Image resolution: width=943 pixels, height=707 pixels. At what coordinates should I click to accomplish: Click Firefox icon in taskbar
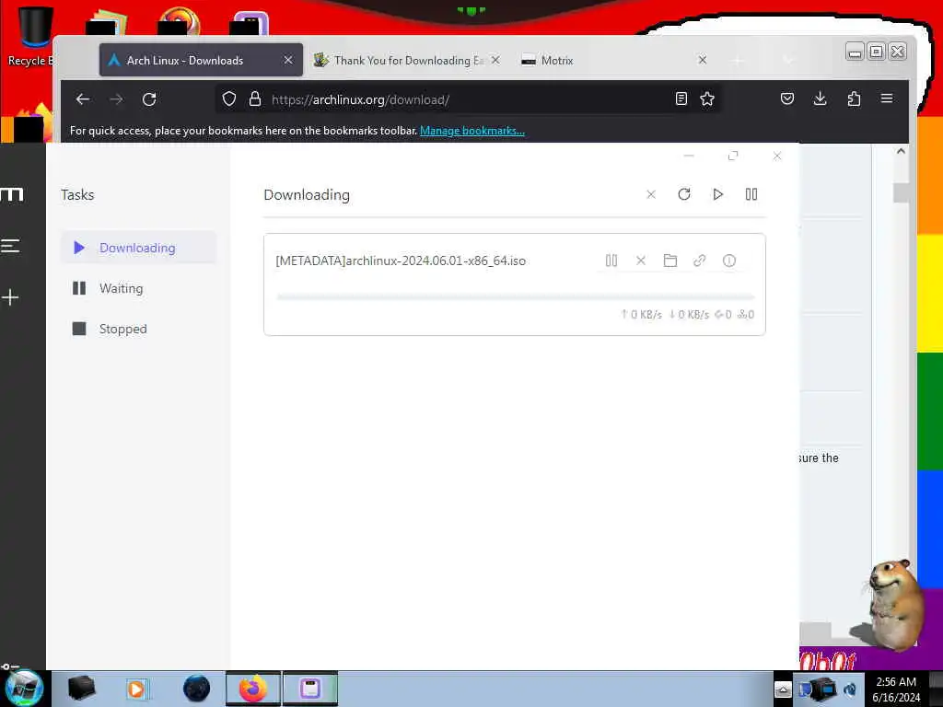coord(253,689)
